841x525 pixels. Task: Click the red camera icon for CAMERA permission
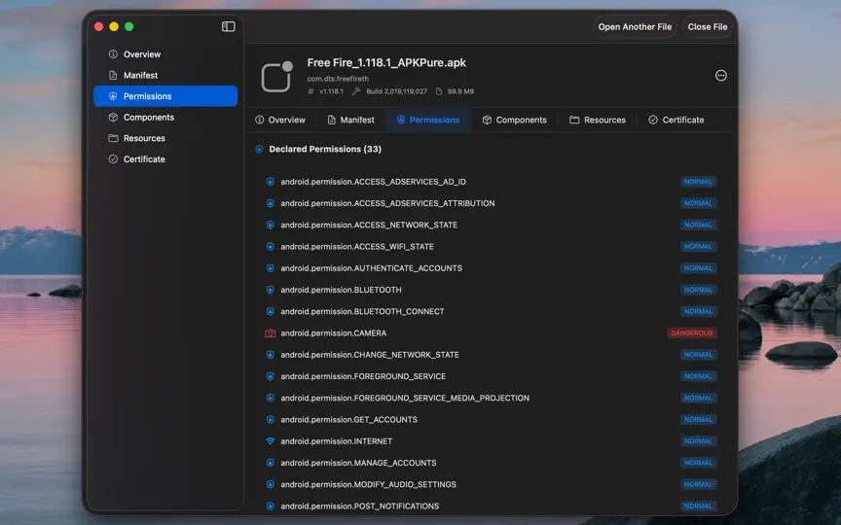pos(271,333)
